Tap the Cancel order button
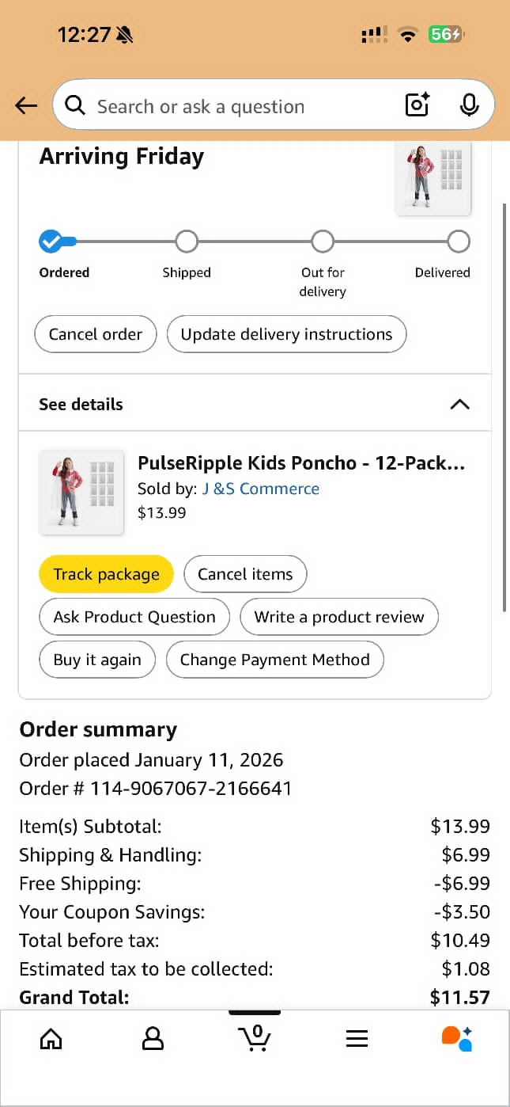510x1107 pixels. tap(96, 334)
